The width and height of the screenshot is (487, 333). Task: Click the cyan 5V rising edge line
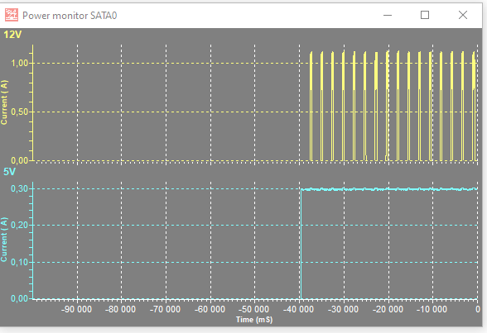301,244
